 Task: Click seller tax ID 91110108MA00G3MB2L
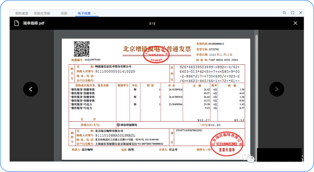point(115,136)
